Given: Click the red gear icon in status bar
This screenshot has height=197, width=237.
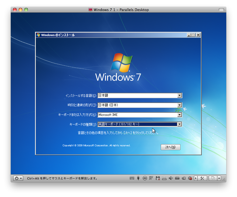Looking at the screenshot, I should [190, 178].
